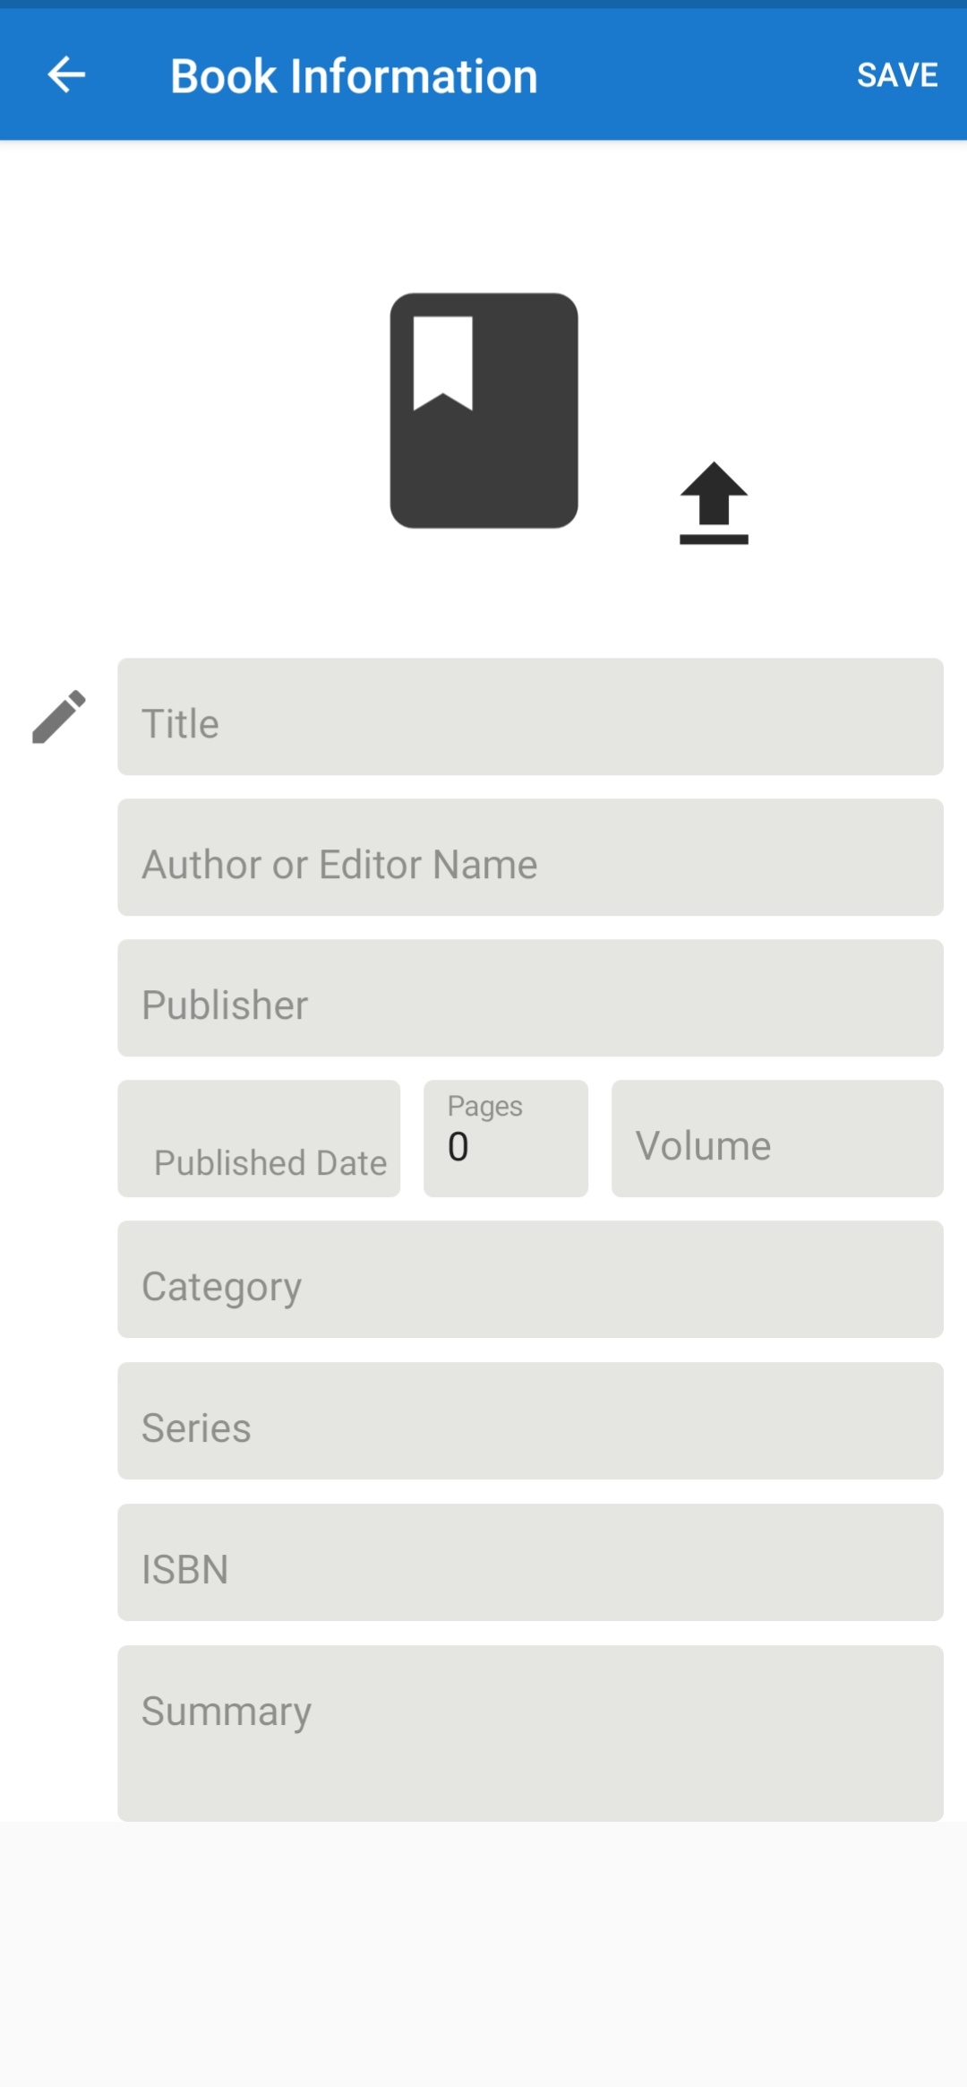Edit the Pages number field

(x=506, y=1139)
